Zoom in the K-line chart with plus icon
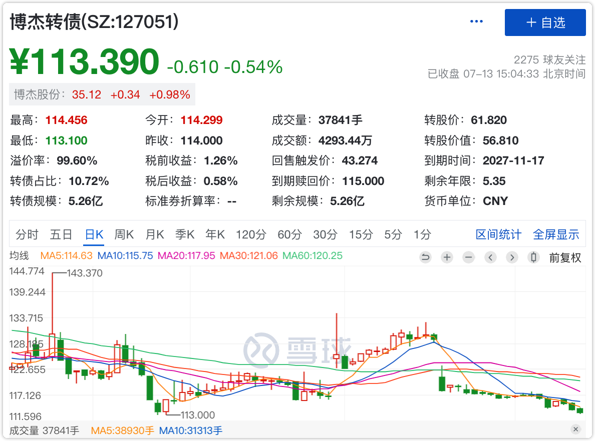The width and height of the screenshot is (595, 441). click(447, 257)
